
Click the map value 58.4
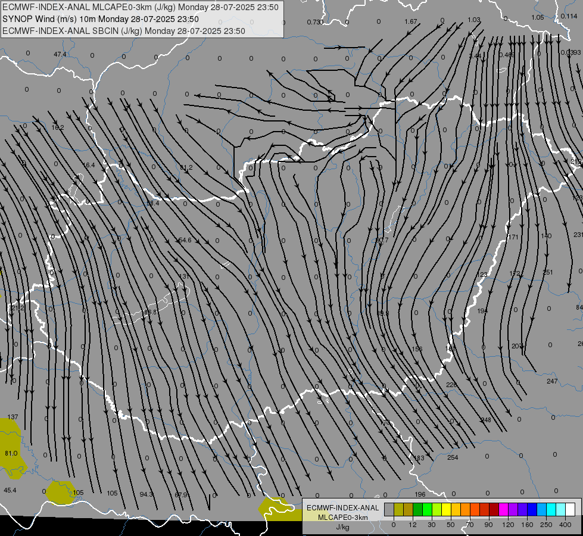click(x=153, y=203)
